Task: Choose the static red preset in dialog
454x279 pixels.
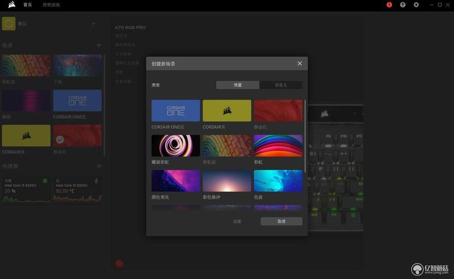Action: (x=278, y=110)
